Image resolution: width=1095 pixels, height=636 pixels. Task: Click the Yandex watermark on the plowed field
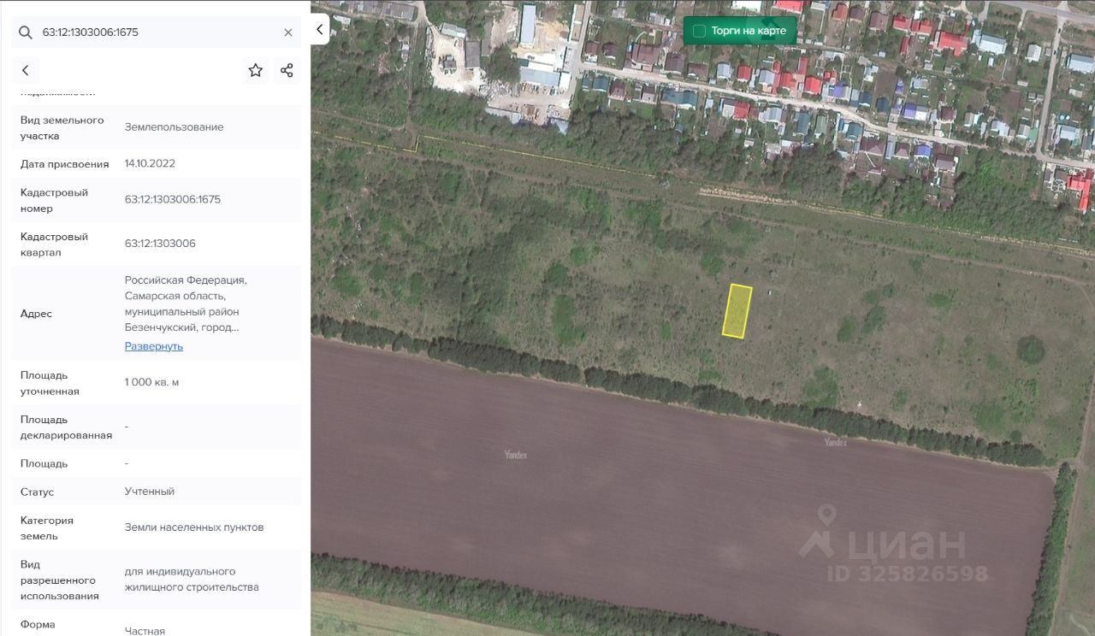[x=516, y=455]
